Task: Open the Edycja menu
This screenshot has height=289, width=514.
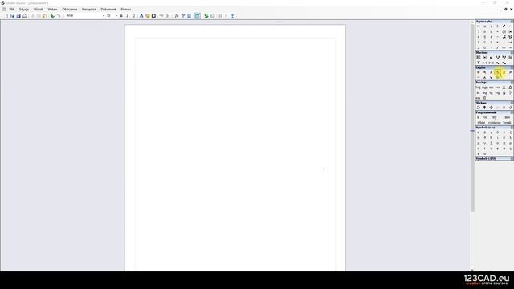Action: click(24, 10)
